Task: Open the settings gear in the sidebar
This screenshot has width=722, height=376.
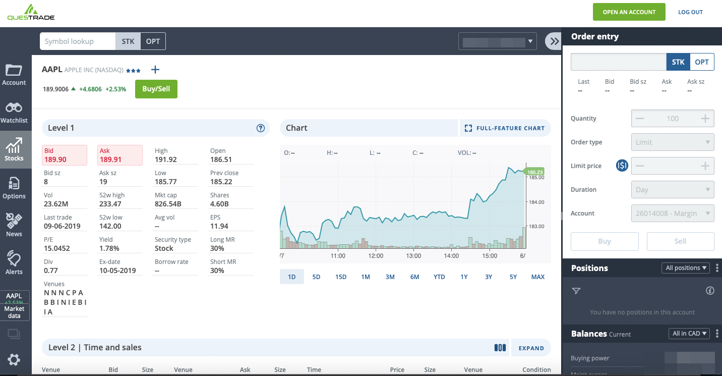Action: [14, 359]
